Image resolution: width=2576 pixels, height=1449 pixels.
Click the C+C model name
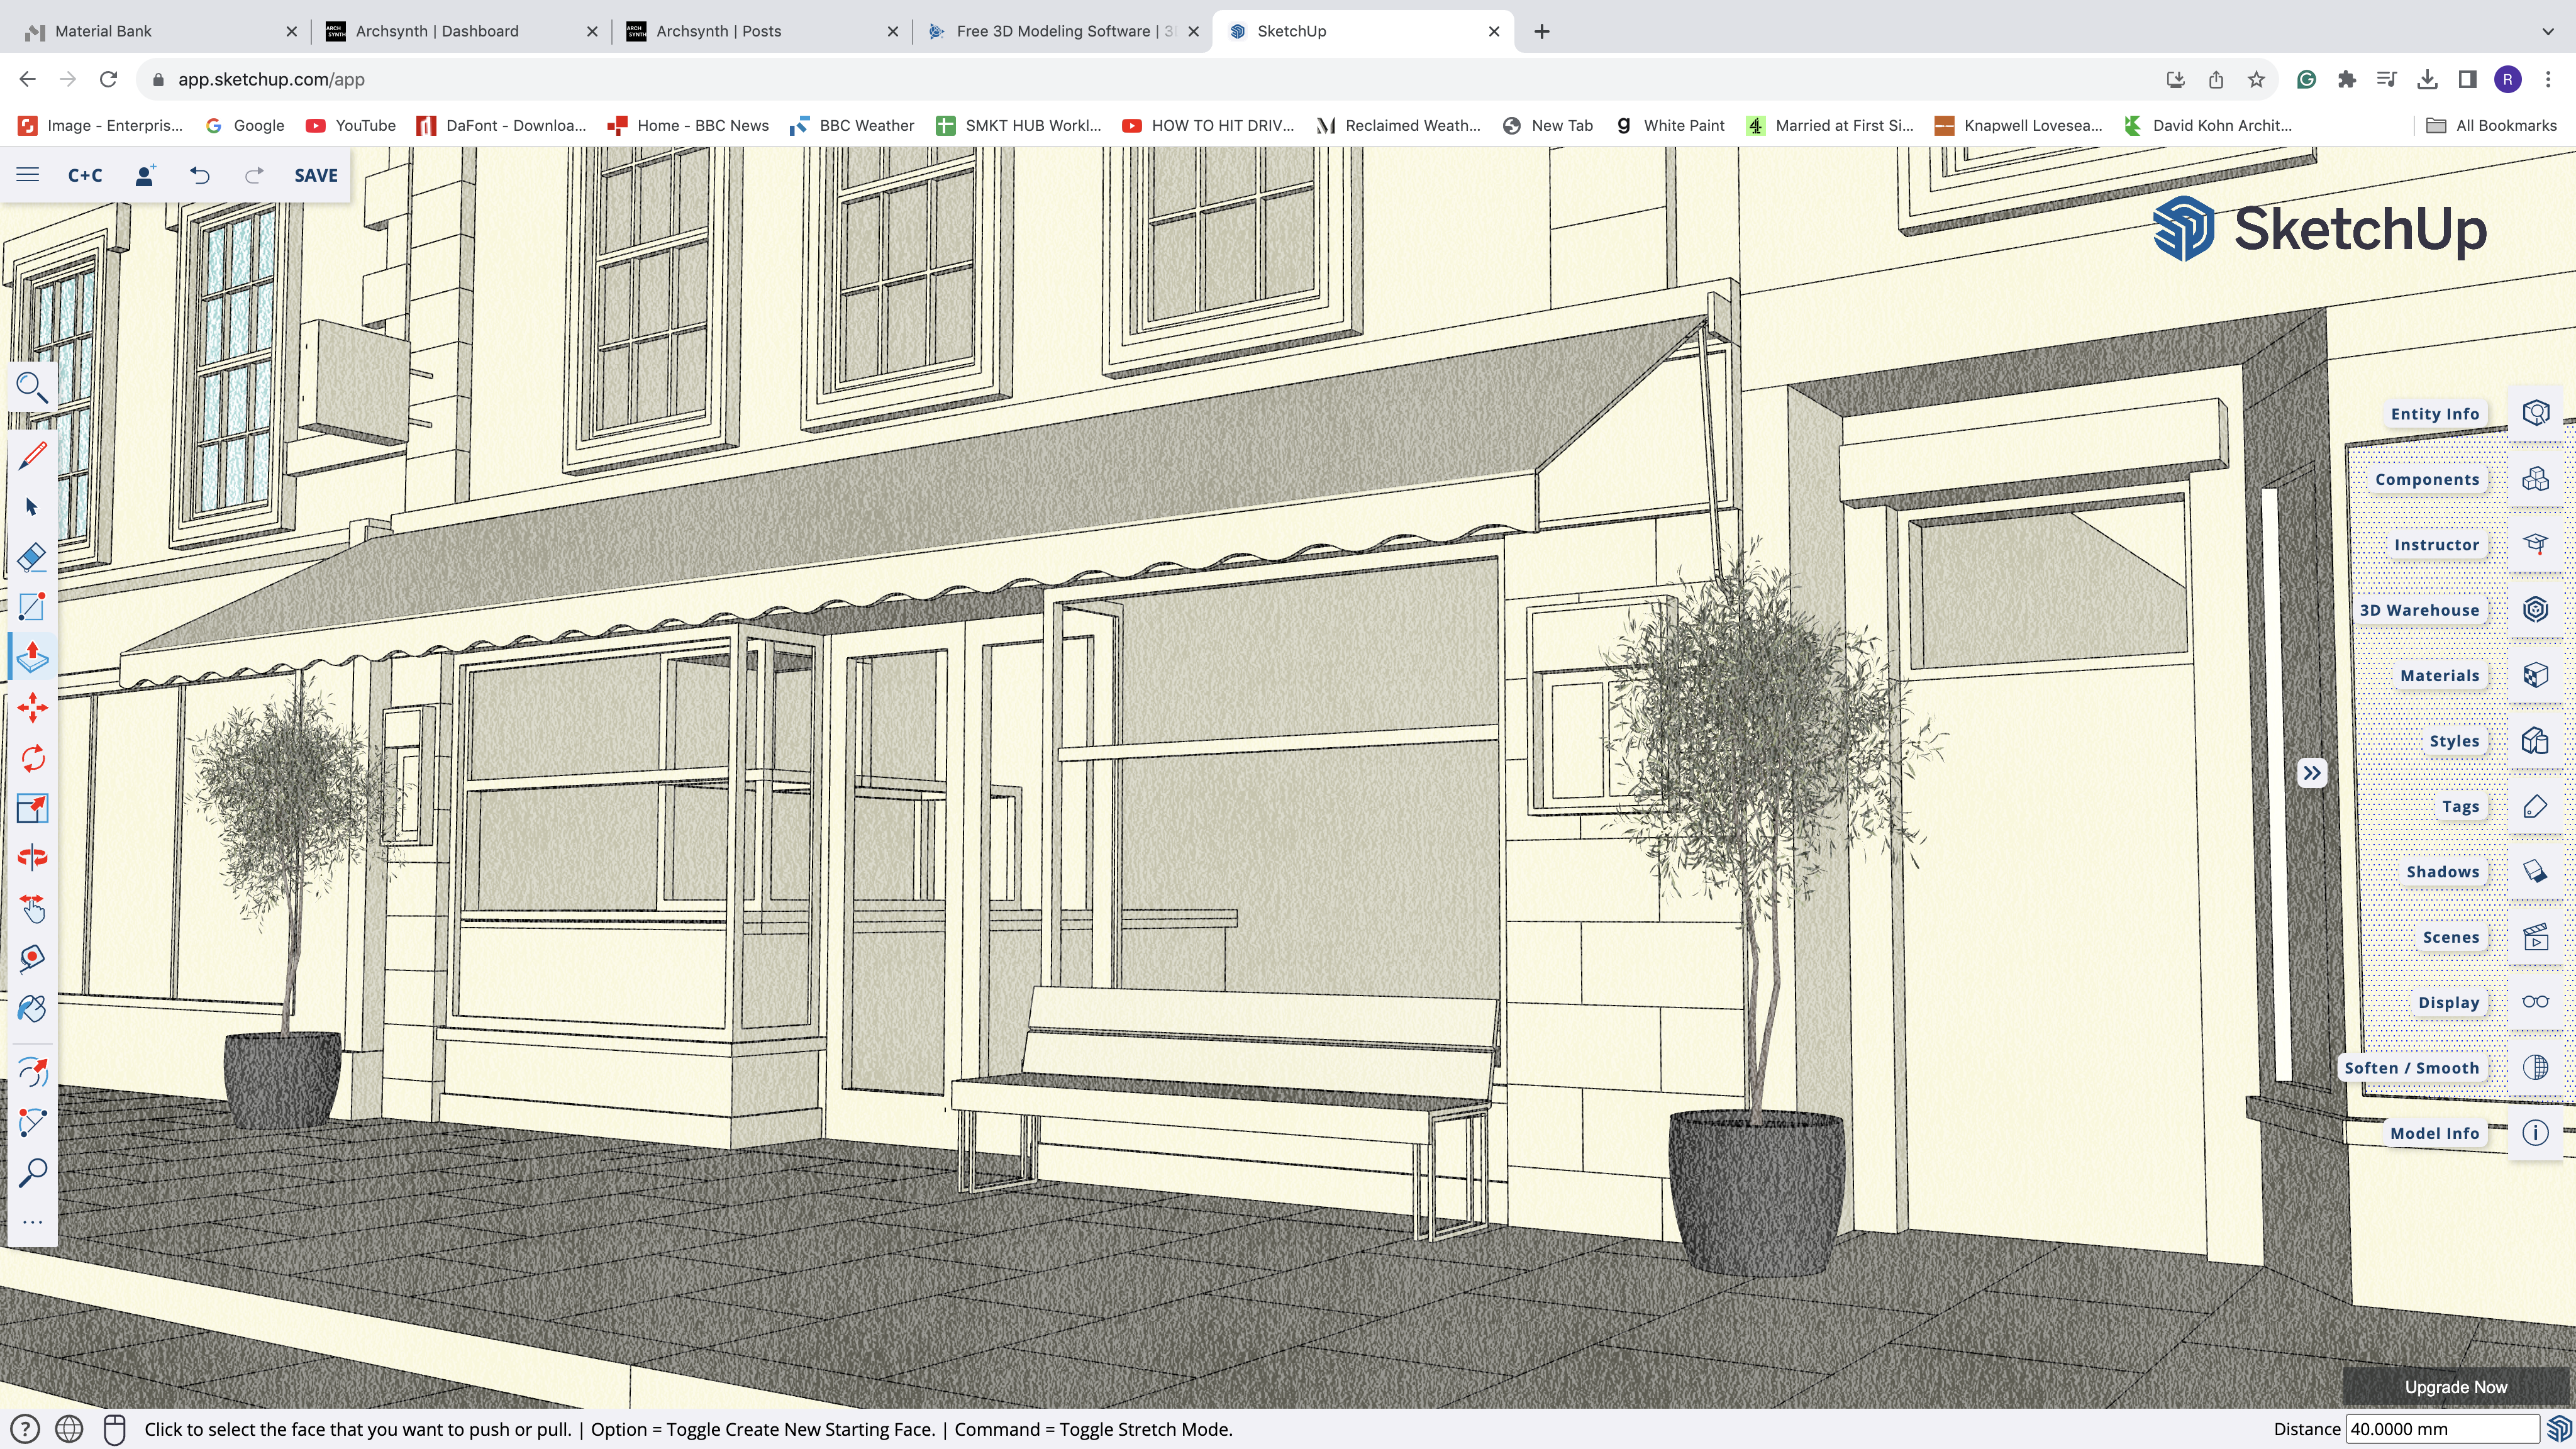coord(85,175)
